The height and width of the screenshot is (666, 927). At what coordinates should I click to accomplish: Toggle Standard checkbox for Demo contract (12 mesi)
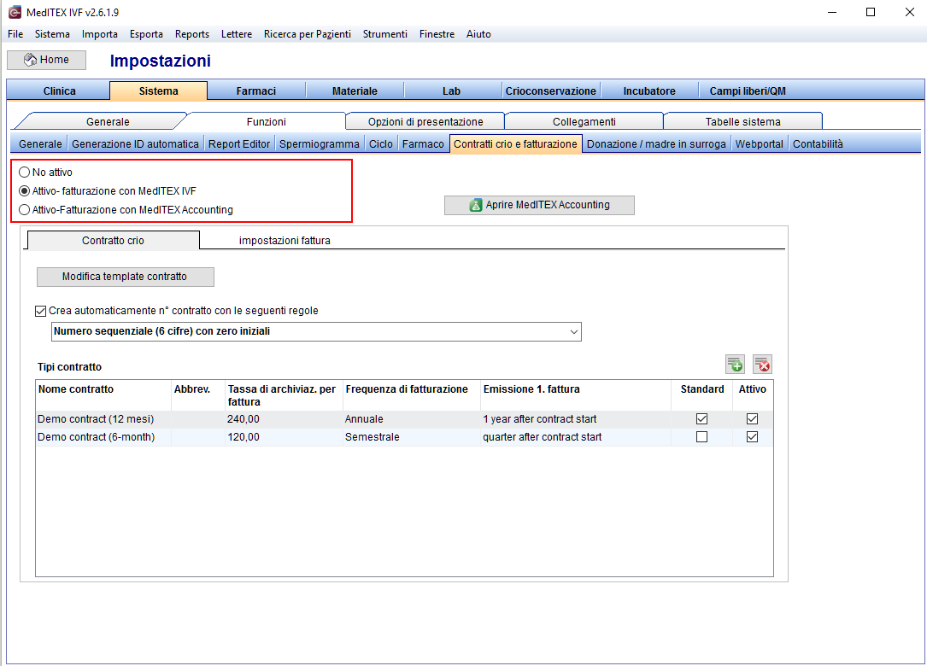click(x=701, y=419)
